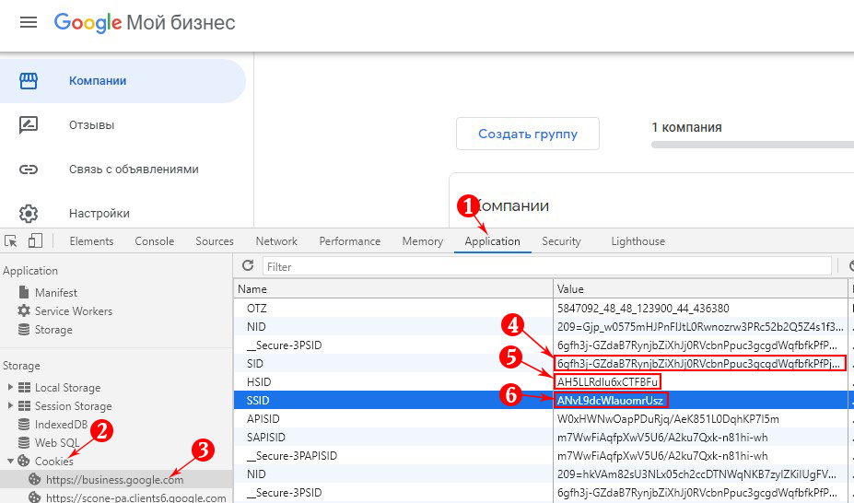Click value 5847092_48_48_123900_44_436380
This screenshot has width=854, height=503.
[643, 308]
